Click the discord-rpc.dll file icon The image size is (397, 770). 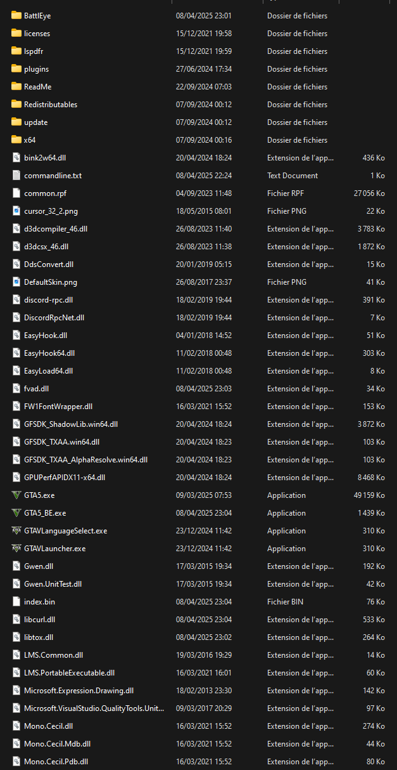pos(16,299)
